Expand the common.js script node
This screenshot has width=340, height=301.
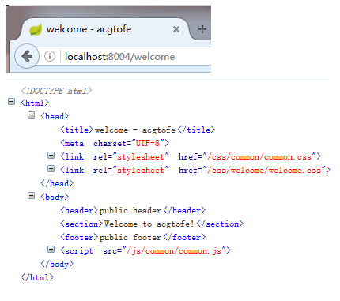[51, 249]
